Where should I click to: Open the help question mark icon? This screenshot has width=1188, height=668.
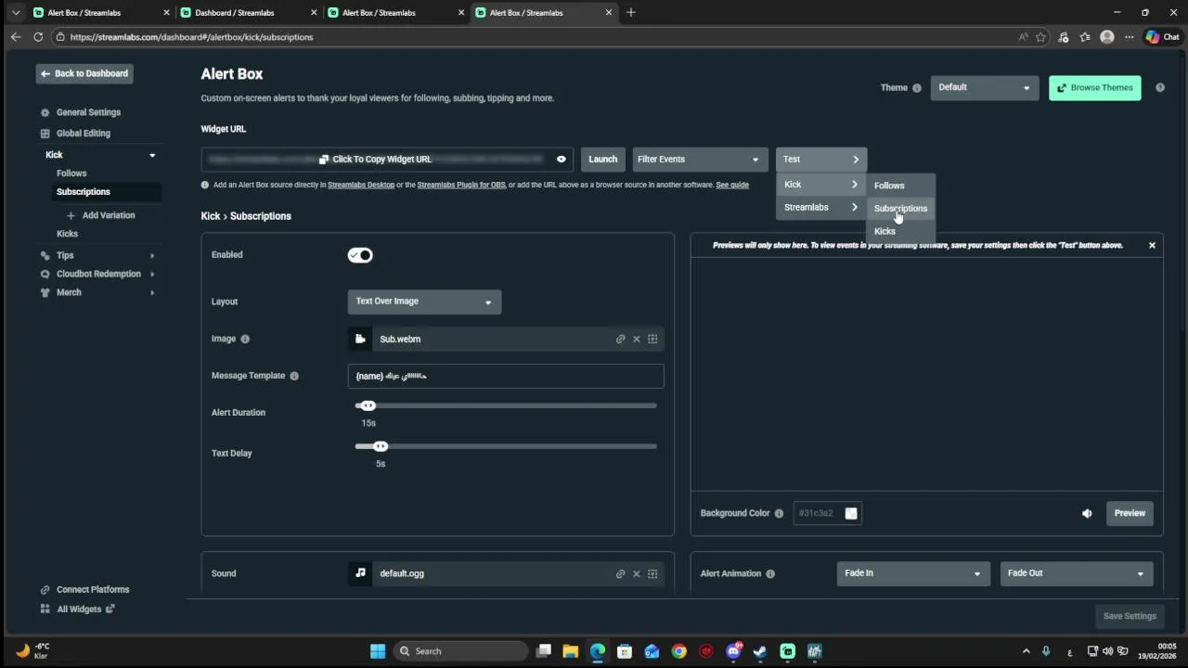click(x=1160, y=87)
